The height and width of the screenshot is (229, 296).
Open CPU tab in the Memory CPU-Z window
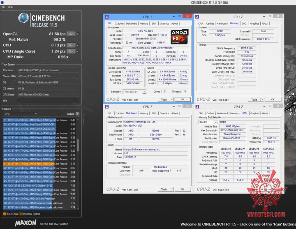point(201,23)
